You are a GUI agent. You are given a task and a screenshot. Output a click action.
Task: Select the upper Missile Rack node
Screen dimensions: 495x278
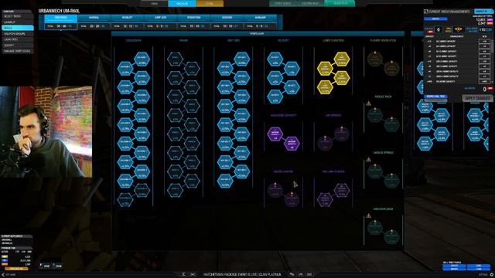click(375, 115)
